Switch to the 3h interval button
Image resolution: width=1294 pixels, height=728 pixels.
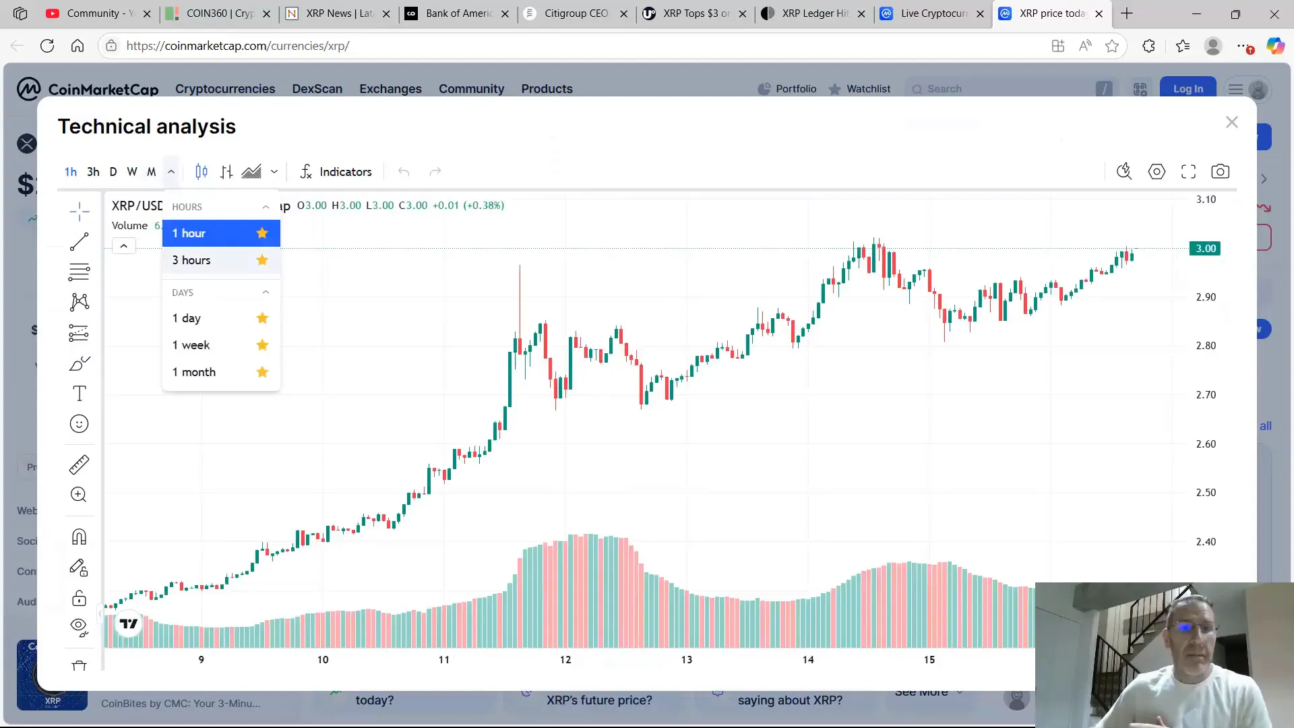tap(93, 172)
